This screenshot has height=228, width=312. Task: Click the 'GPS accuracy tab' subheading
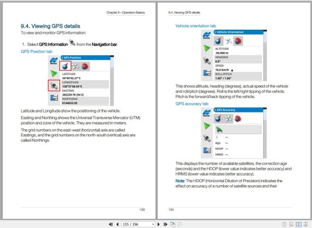(x=192, y=104)
